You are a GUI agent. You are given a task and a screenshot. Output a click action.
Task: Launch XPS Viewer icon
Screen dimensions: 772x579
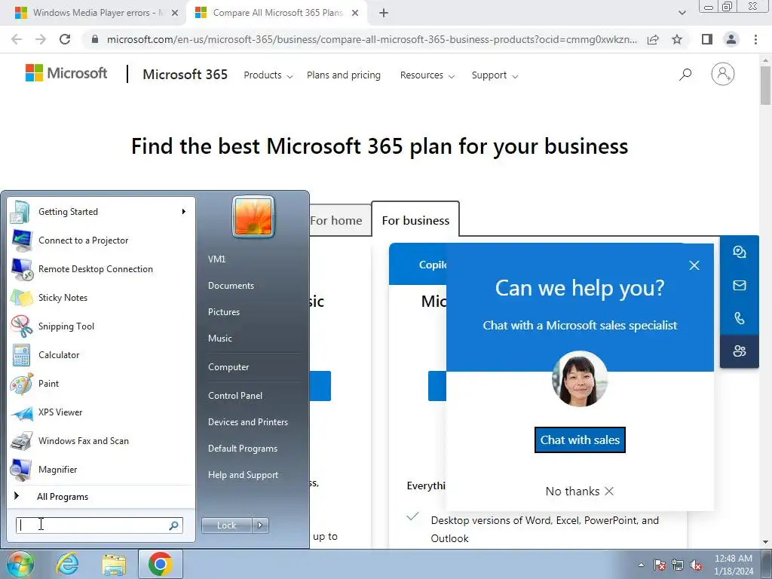point(20,412)
